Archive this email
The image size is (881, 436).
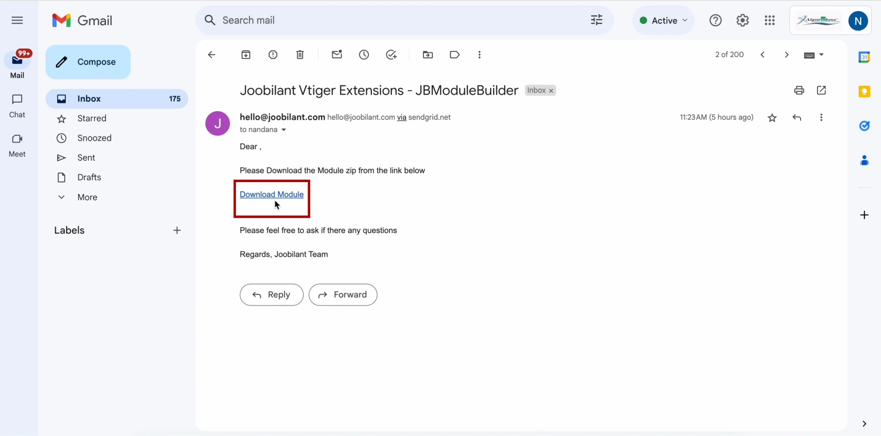coord(246,55)
